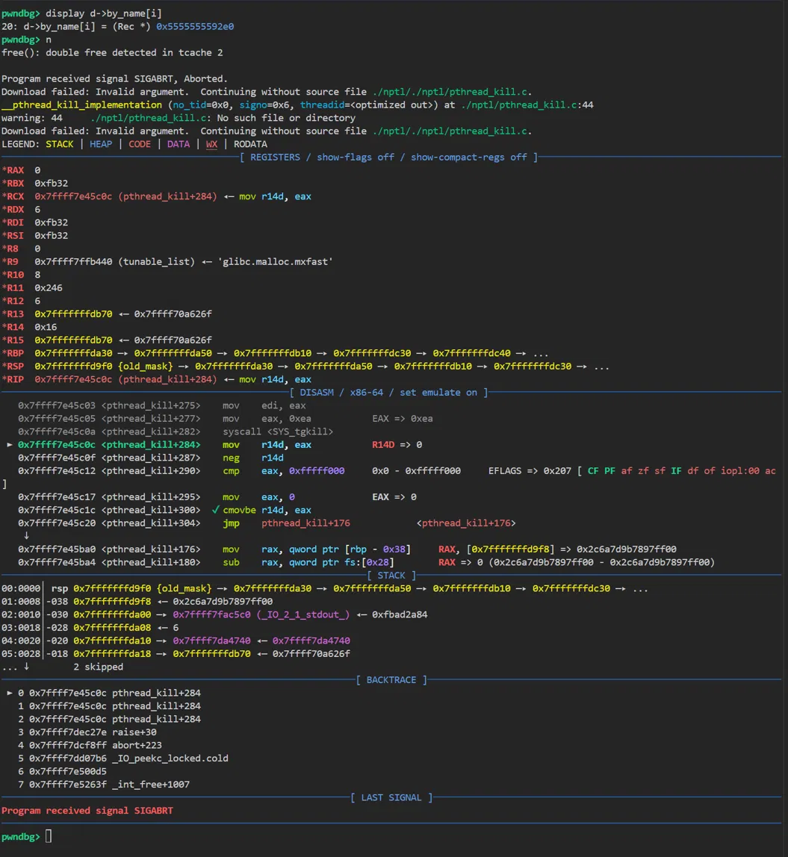Click the heap address 0x5555555592e0
This screenshot has width=788, height=857.
tap(195, 26)
